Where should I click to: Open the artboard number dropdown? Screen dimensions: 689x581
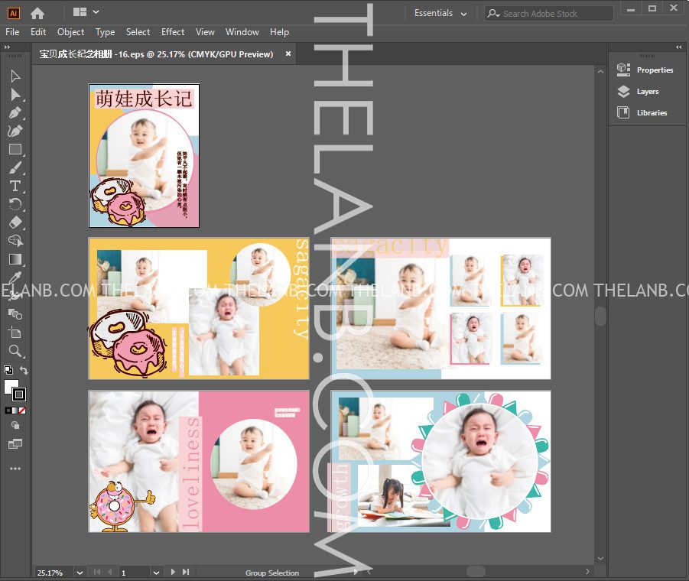tap(156, 572)
